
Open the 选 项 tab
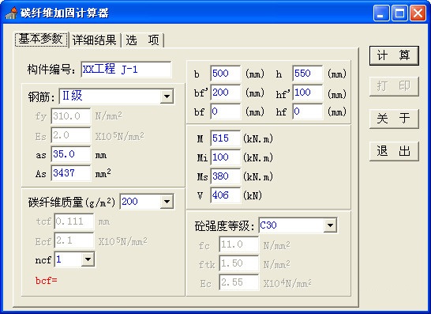point(142,40)
